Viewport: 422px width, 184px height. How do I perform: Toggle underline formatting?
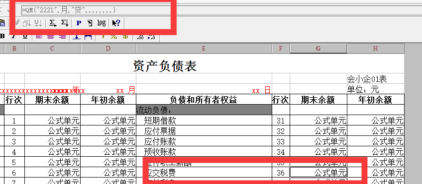25,36
